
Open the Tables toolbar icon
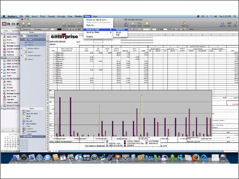click(64, 23)
